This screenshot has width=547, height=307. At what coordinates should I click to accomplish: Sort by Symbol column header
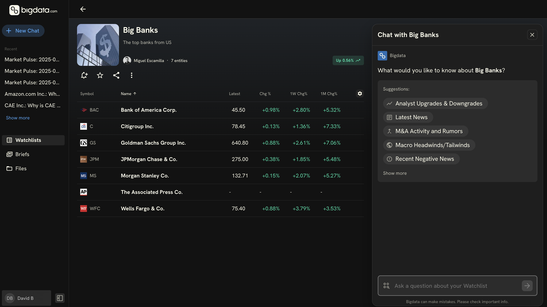87,94
